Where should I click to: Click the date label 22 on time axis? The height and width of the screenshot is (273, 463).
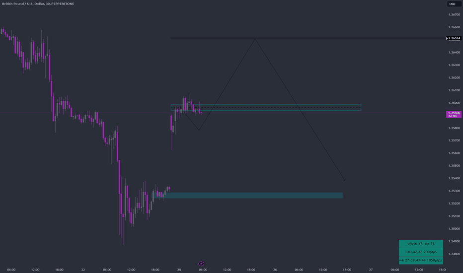click(x=83, y=270)
